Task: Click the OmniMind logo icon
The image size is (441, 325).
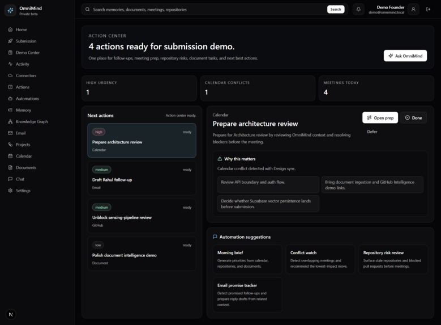Action: click(x=10, y=11)
